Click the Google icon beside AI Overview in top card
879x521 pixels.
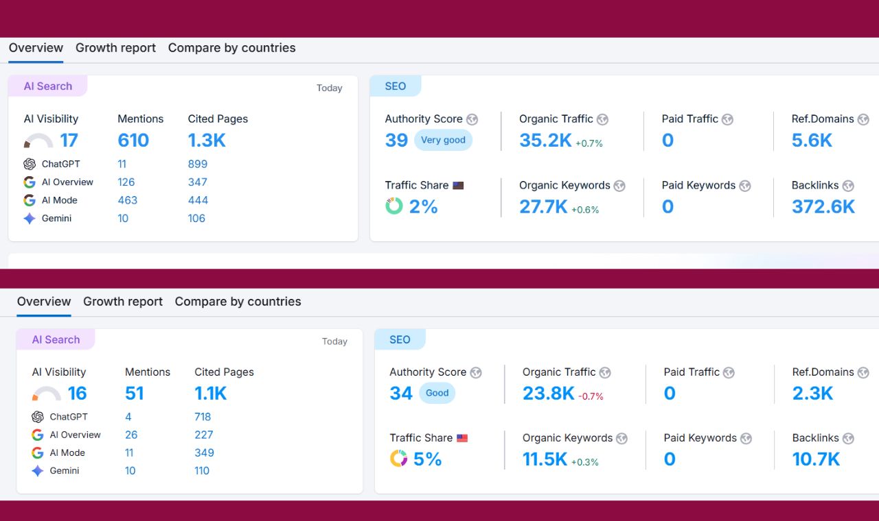point(30,182)
